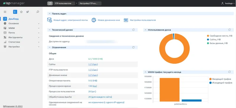The height and width of the screenshot is (108, 236).
Task: Click the Инструменты tools icon
Action: tap(5, 37)
